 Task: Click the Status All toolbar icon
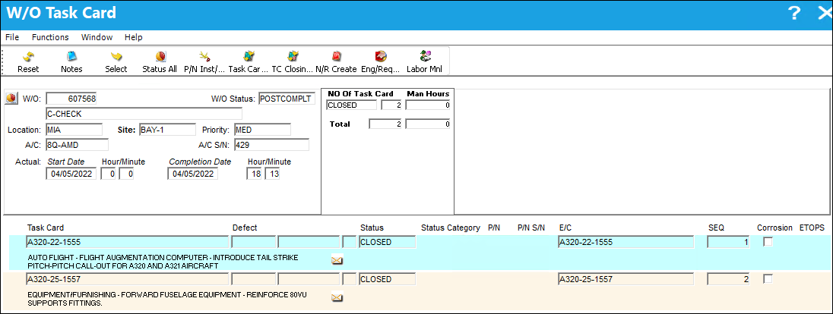click(x=160, y=56)
